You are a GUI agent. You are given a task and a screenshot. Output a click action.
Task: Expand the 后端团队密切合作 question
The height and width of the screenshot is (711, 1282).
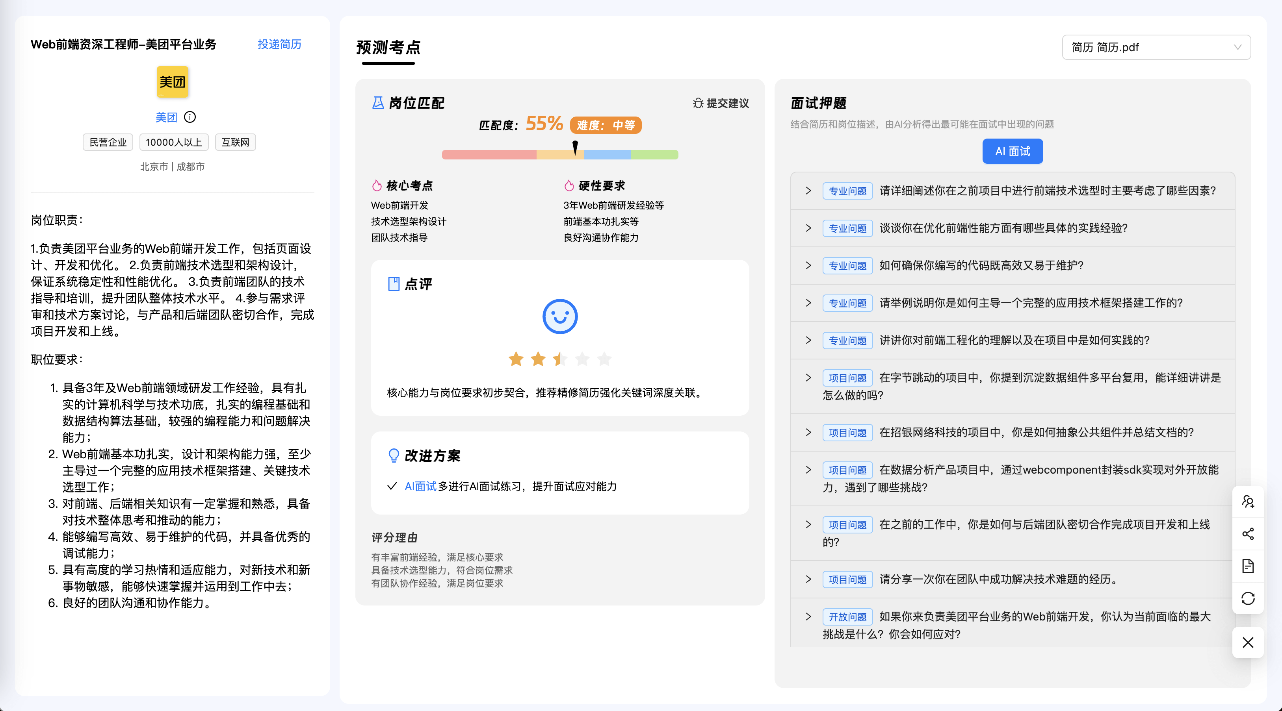[1013, 533]
